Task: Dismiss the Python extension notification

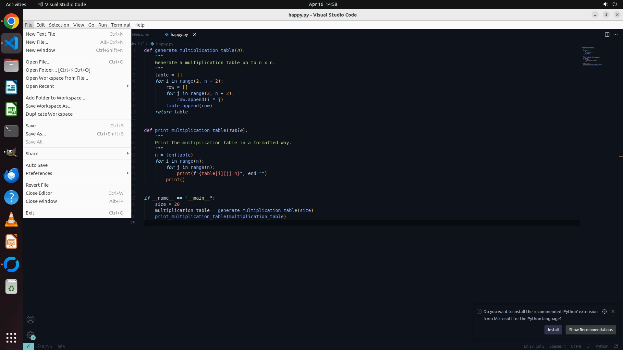Action: coord(613,311)
